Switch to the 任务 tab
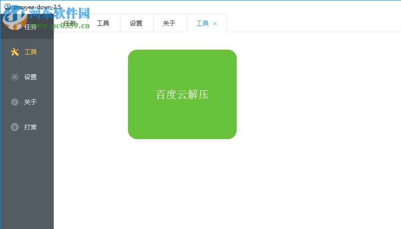401x229 pixels. coord(71,23)
